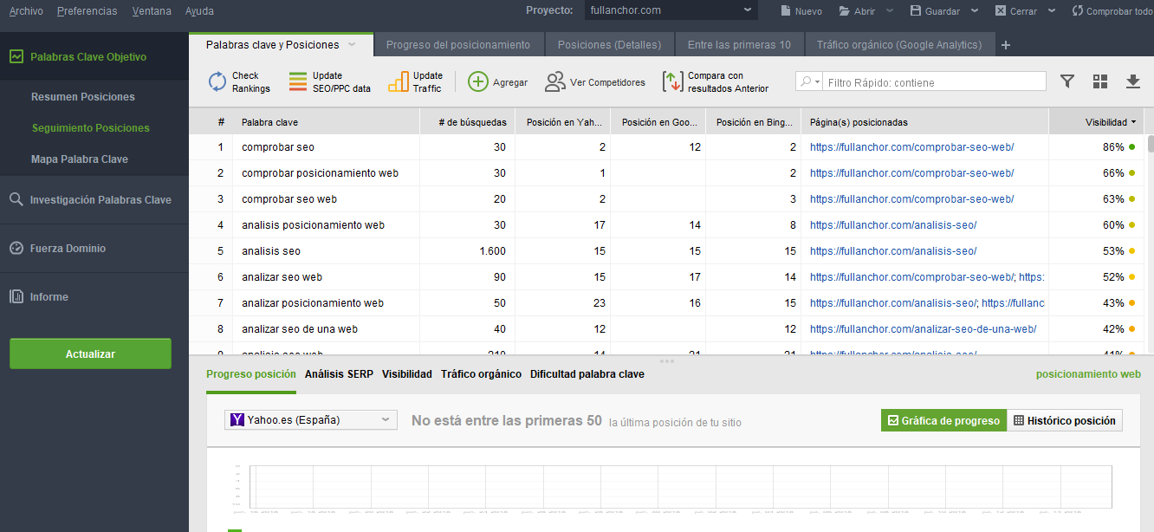Select the Dificultad palabra clave sub-tab
1154x532 pixels.
[587, 374]
